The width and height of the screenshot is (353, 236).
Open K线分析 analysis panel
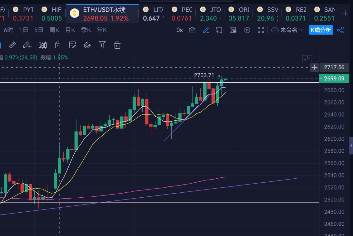[x=321, y=30]
